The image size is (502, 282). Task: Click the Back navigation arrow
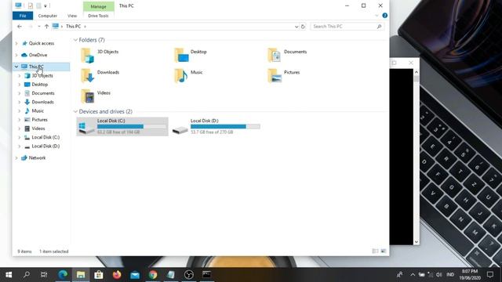[20, 27]
